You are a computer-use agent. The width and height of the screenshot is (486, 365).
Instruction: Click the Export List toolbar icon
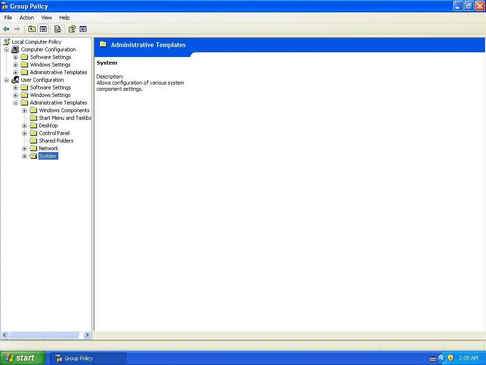click(57, 29)
